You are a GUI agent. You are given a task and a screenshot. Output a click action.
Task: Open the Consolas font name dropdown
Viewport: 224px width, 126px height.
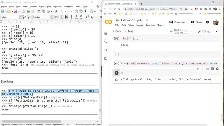click(x=52, y=17)
